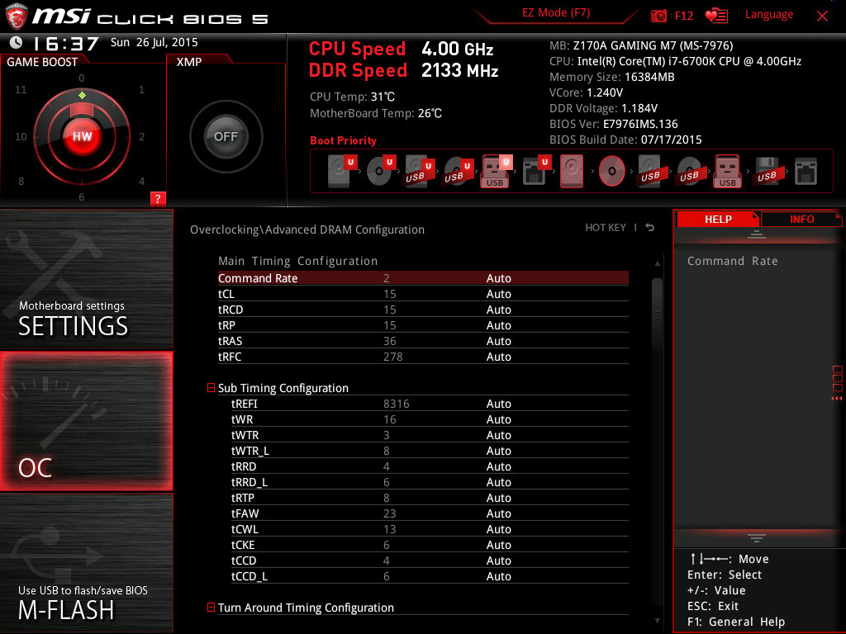Select the tRTP timing row
846x634 pixels.
click(x=430, y=497)
